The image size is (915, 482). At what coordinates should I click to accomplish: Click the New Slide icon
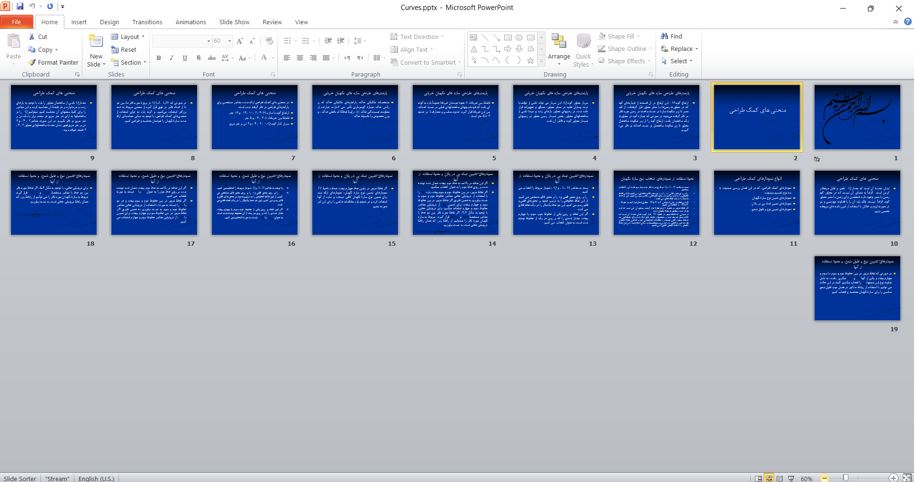96,42
